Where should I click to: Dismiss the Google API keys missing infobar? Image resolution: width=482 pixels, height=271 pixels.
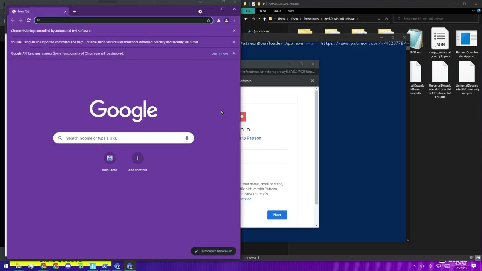coord(234,53)
